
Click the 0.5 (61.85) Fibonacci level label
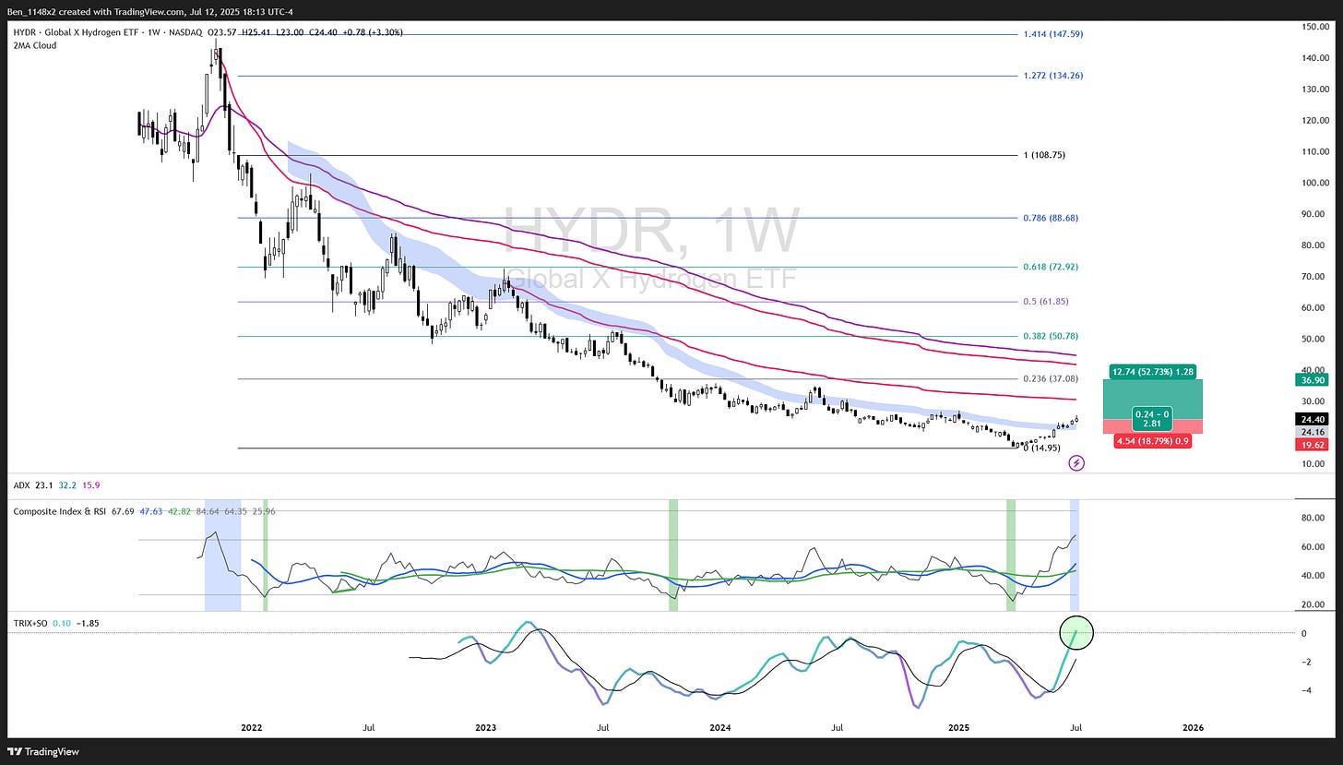tap(1046, 301)
